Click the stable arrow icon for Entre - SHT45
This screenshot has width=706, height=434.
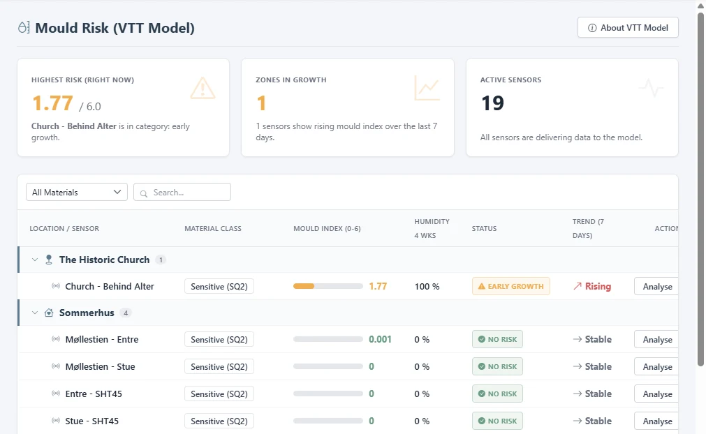(578, 394)
